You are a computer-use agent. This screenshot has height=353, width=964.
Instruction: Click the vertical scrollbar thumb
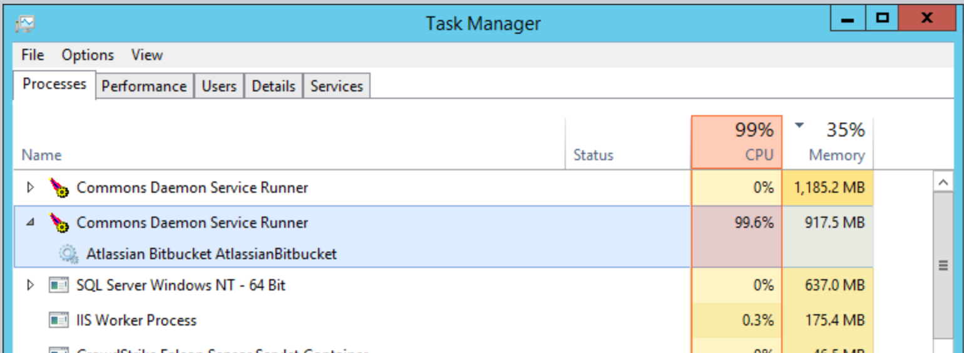click(943, 265)
